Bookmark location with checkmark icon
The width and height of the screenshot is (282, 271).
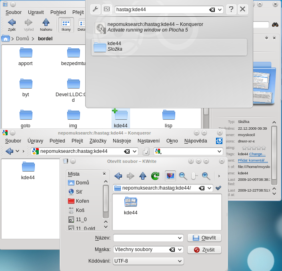click(218, 188)
